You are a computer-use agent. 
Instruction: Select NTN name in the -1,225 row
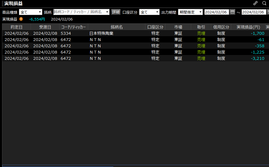[95, 52]
